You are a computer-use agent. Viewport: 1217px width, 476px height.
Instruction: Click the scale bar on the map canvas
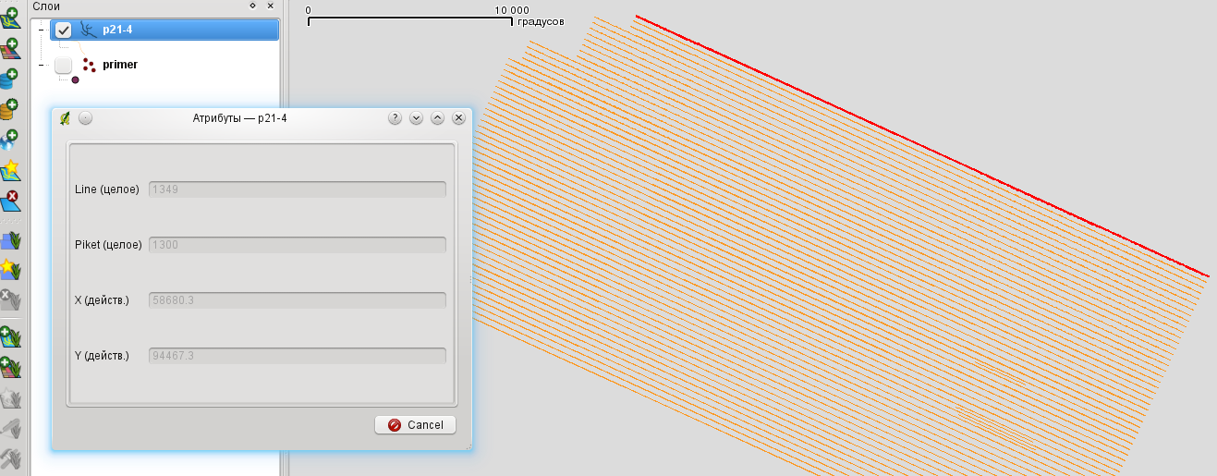click(x=409, y=18)
